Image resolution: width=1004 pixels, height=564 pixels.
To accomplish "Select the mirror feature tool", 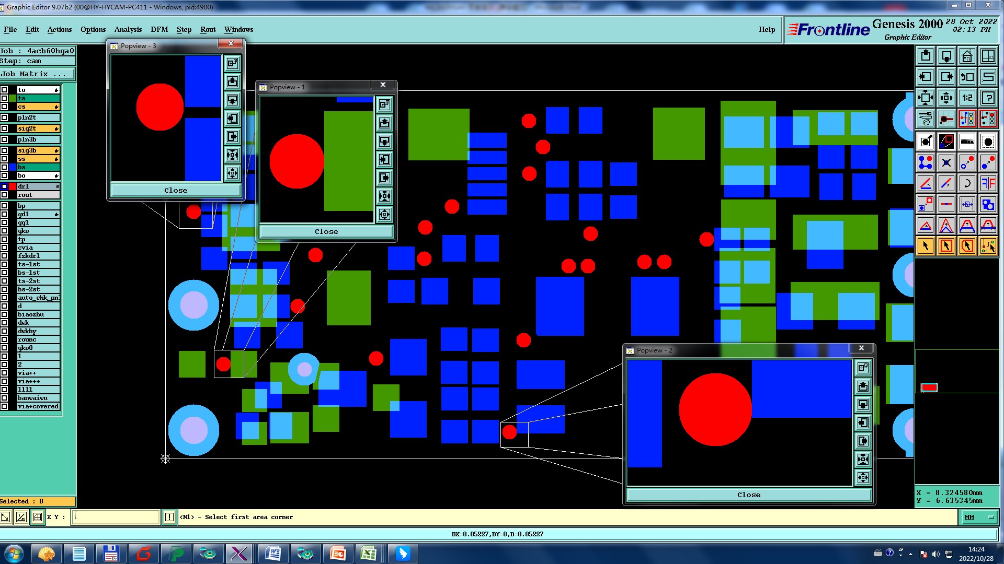I will coord(988,183).
